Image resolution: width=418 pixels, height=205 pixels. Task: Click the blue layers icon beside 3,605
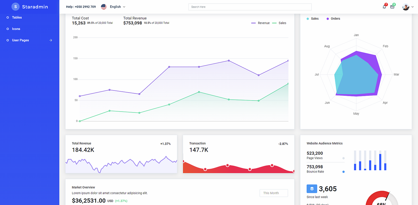click(312, 189)
